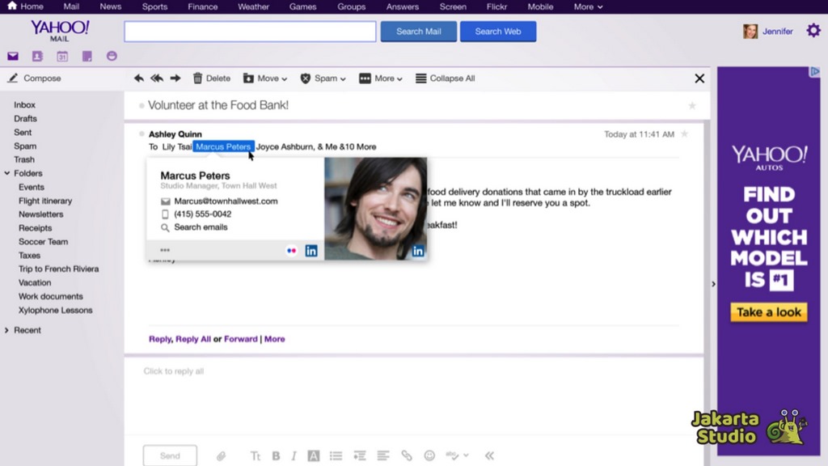Viewport: 828px width, 466px height.
Task: Click the LinkedIn icon in the contact card footer
Action: [311, 251]
